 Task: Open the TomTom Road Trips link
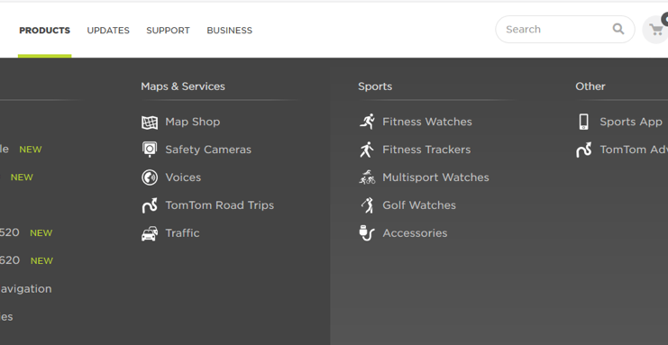219,205
